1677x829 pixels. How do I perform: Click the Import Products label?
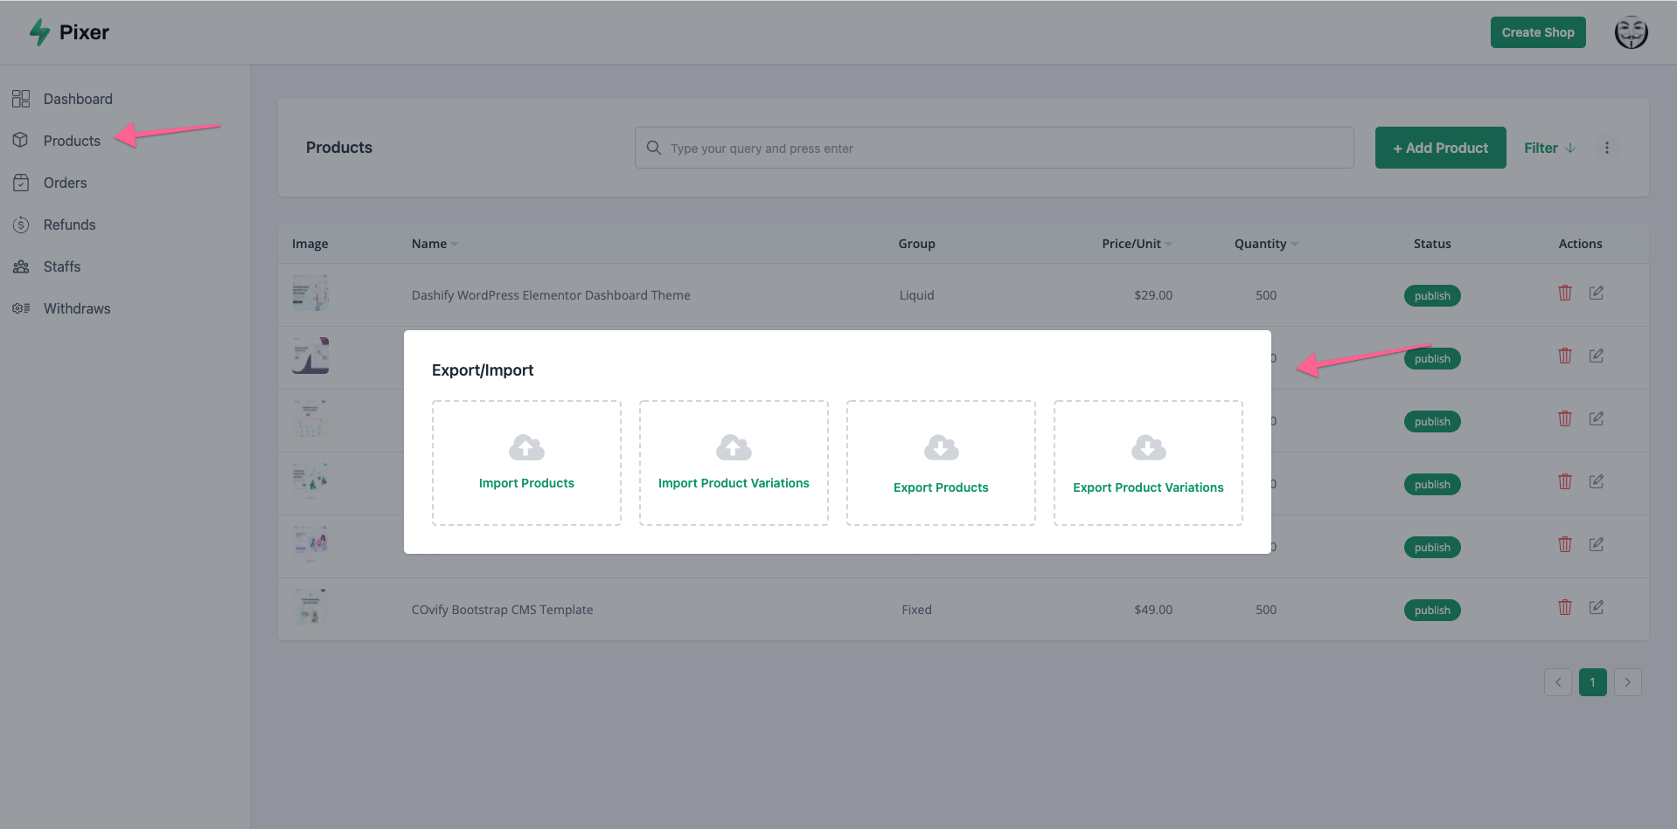(526, 483)
